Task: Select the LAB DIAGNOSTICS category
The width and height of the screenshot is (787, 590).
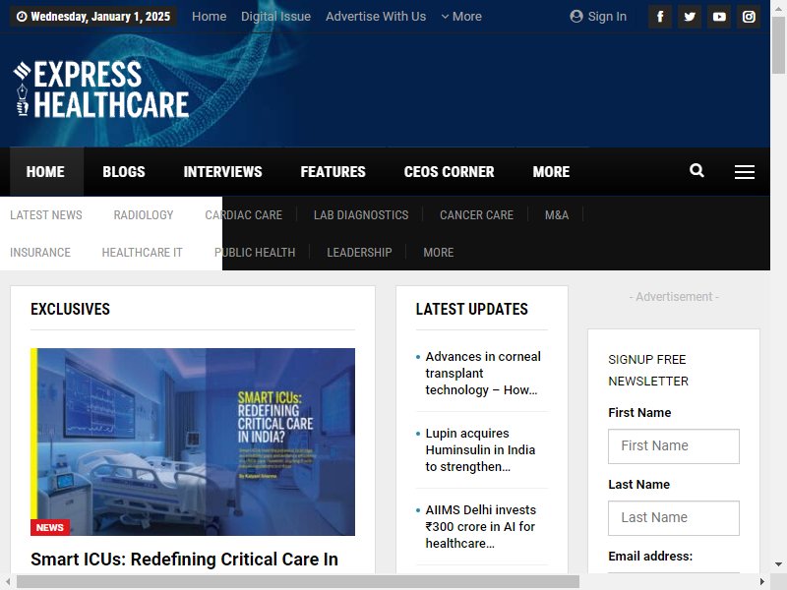Action: (361, 215)
